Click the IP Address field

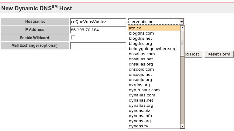(x=98, y=30)
